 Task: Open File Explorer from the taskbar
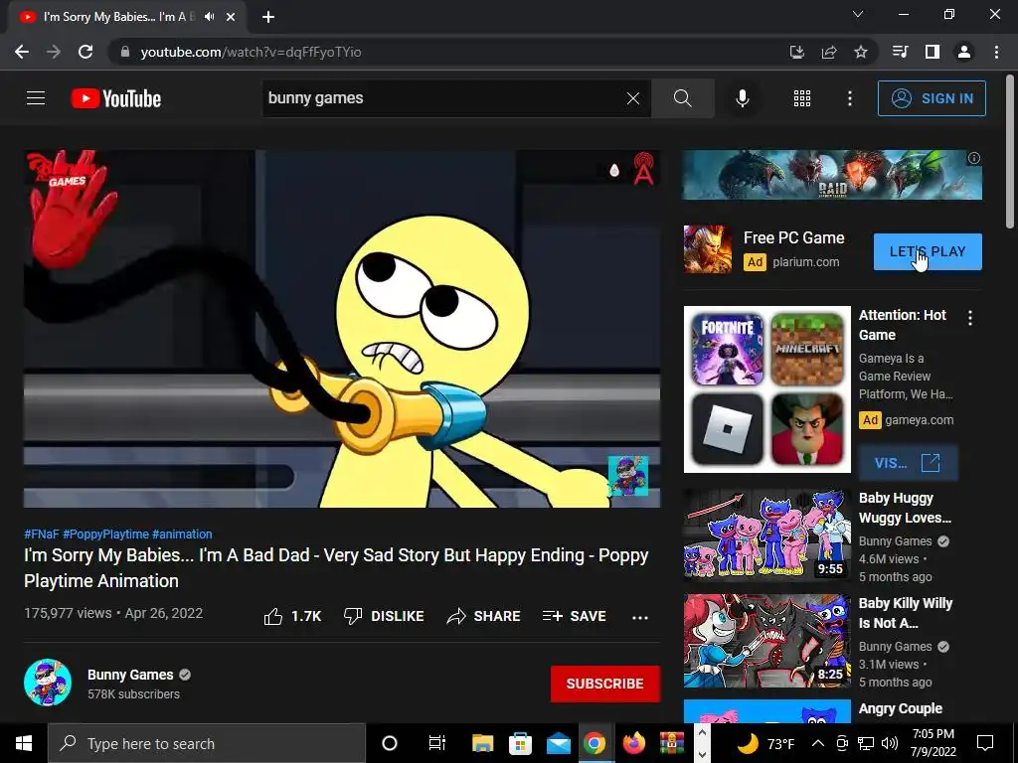pyautogui.click(x=482, y=743)
